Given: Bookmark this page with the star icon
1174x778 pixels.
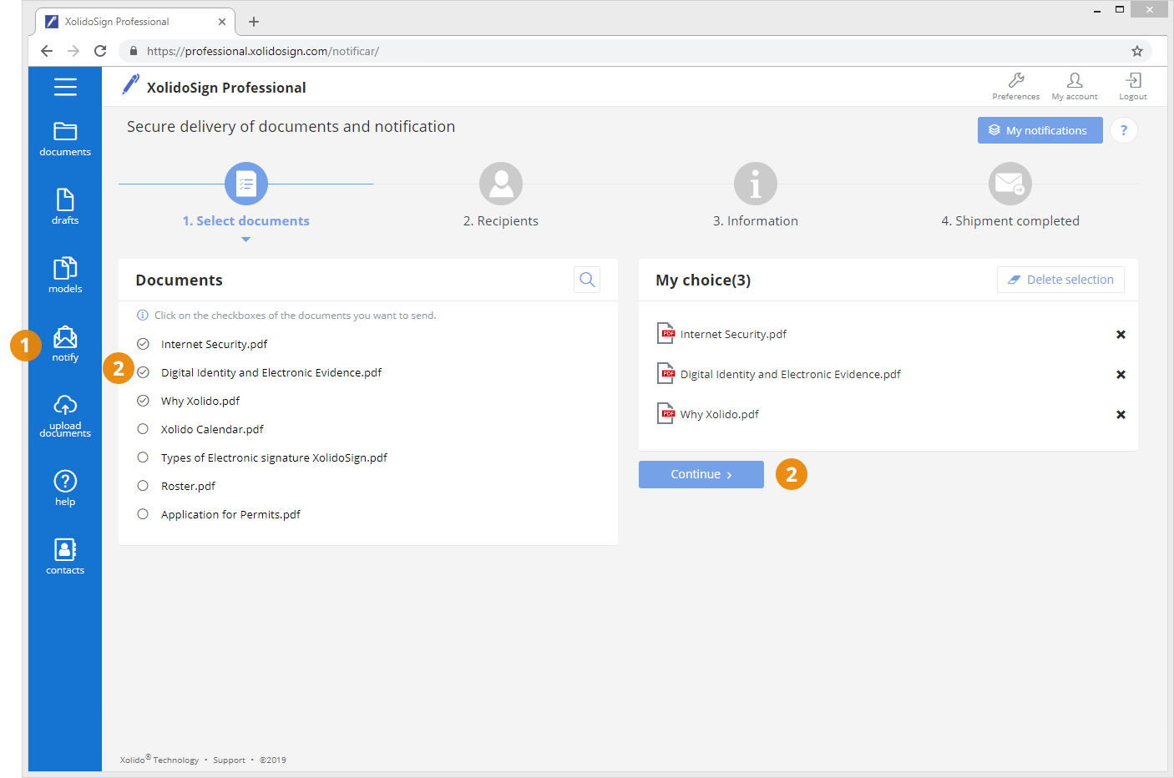Looking at the screenshot, I should (1137, 51).
